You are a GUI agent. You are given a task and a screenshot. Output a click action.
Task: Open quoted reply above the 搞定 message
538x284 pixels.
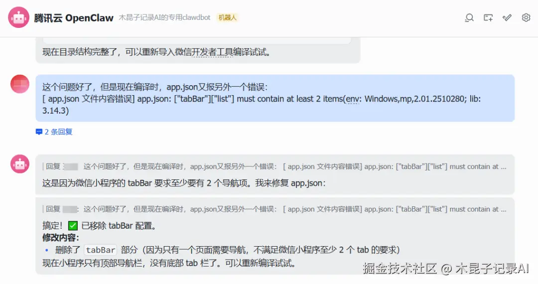[x=274, y=209]
